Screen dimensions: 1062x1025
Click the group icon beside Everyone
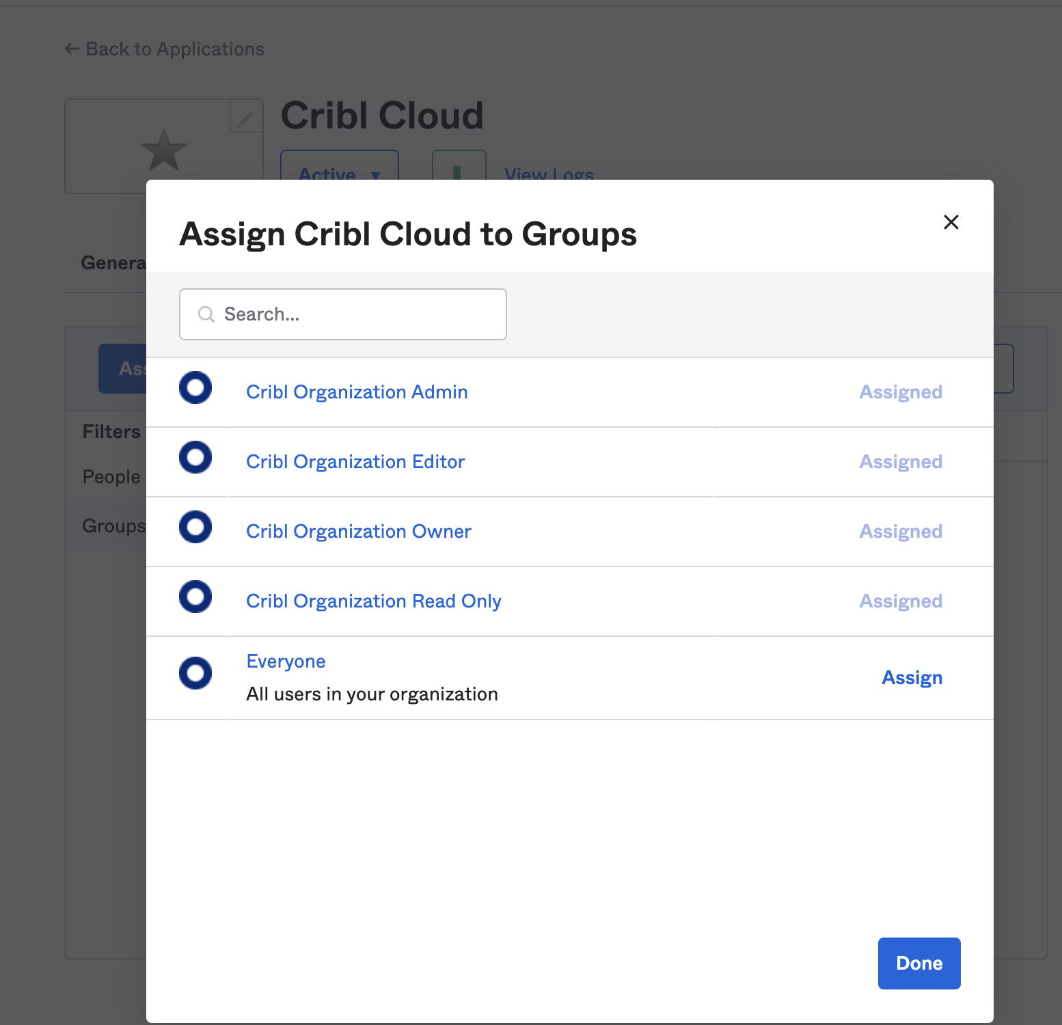point(195,673)
